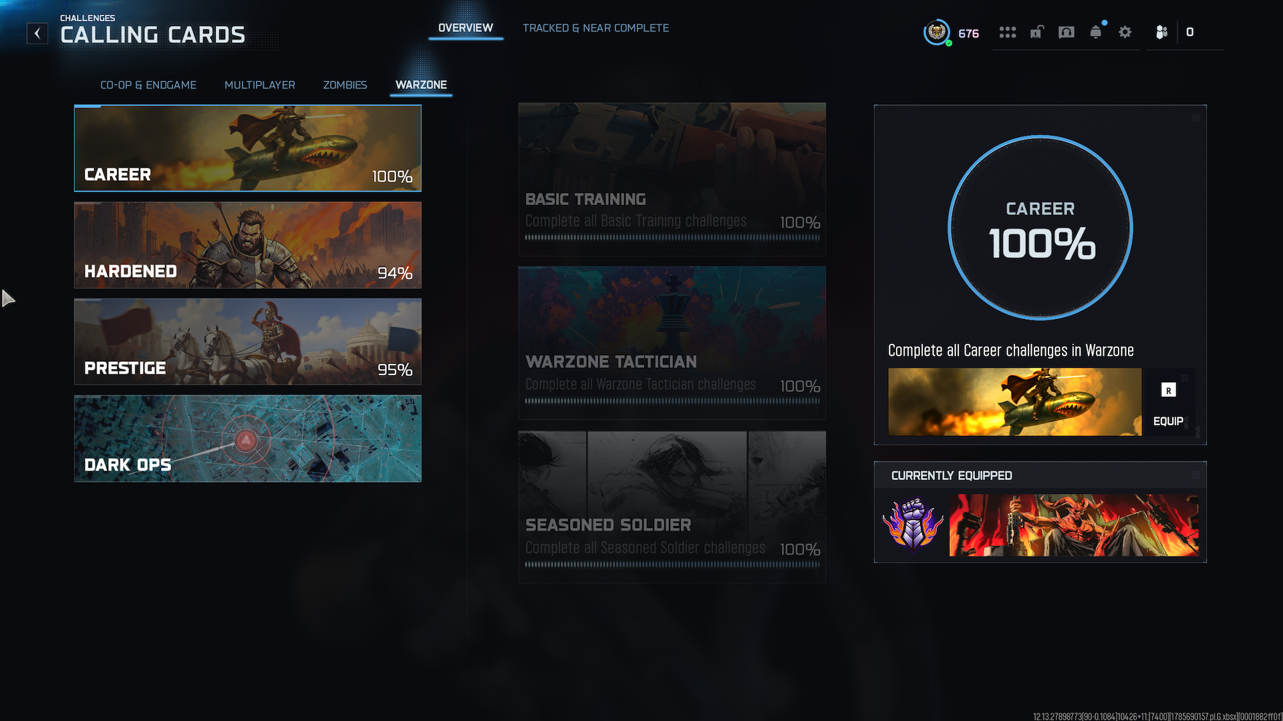1283x721 pixels.
Task: Open the Zombies tab
Action: pos(345,85)
